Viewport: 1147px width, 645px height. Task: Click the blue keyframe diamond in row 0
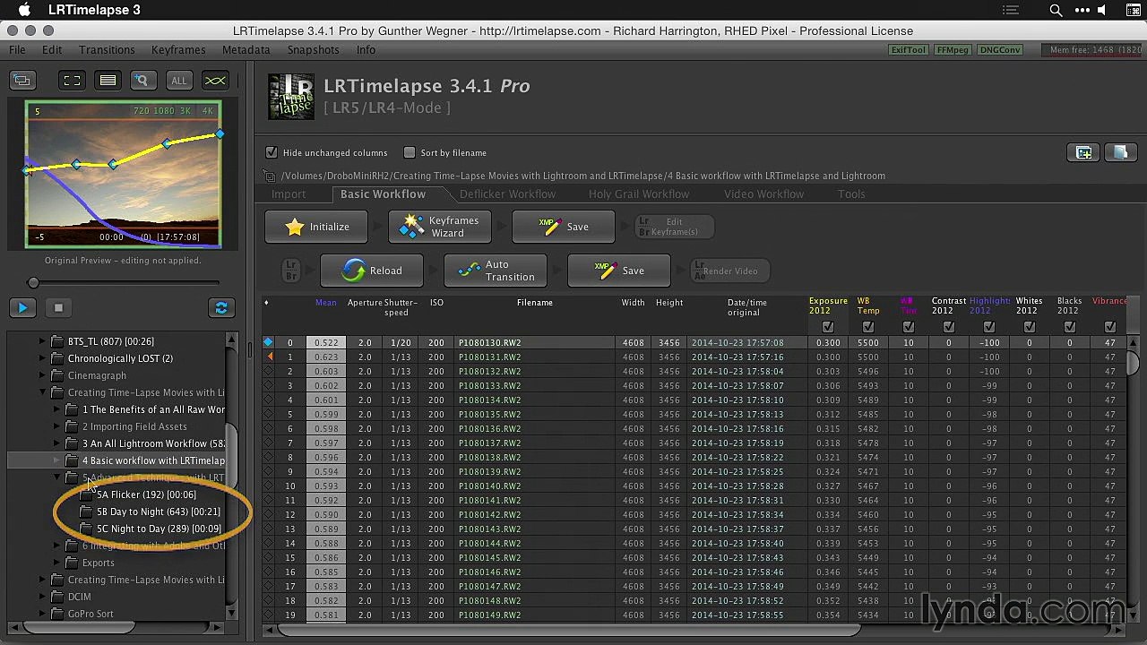point(268,342)
